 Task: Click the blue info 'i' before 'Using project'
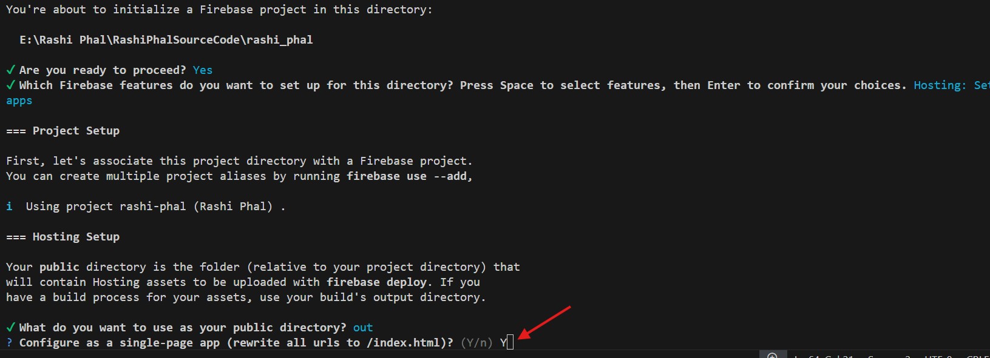[9, 206]
